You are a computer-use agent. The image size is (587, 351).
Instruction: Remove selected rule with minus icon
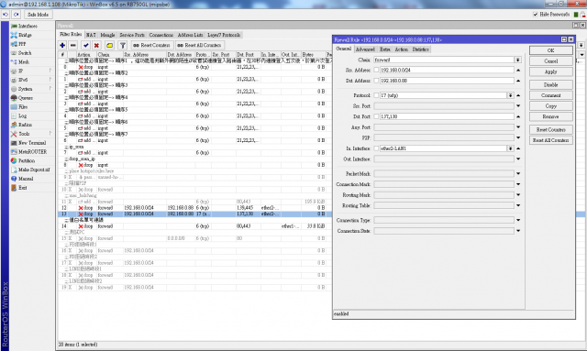click(73, 45)
